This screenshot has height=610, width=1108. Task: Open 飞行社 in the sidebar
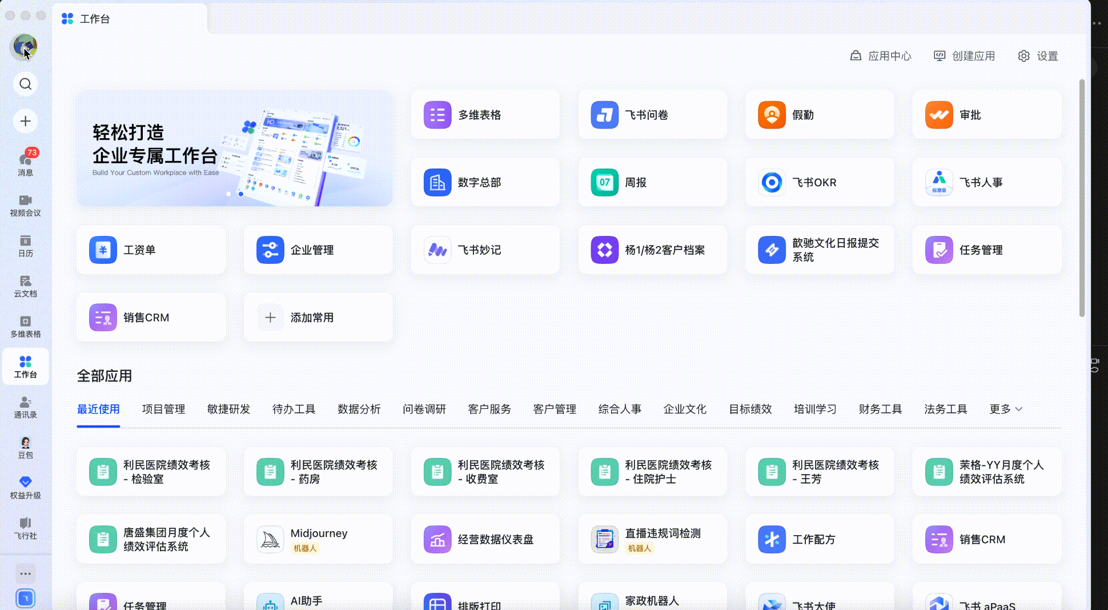pos(25,529)
